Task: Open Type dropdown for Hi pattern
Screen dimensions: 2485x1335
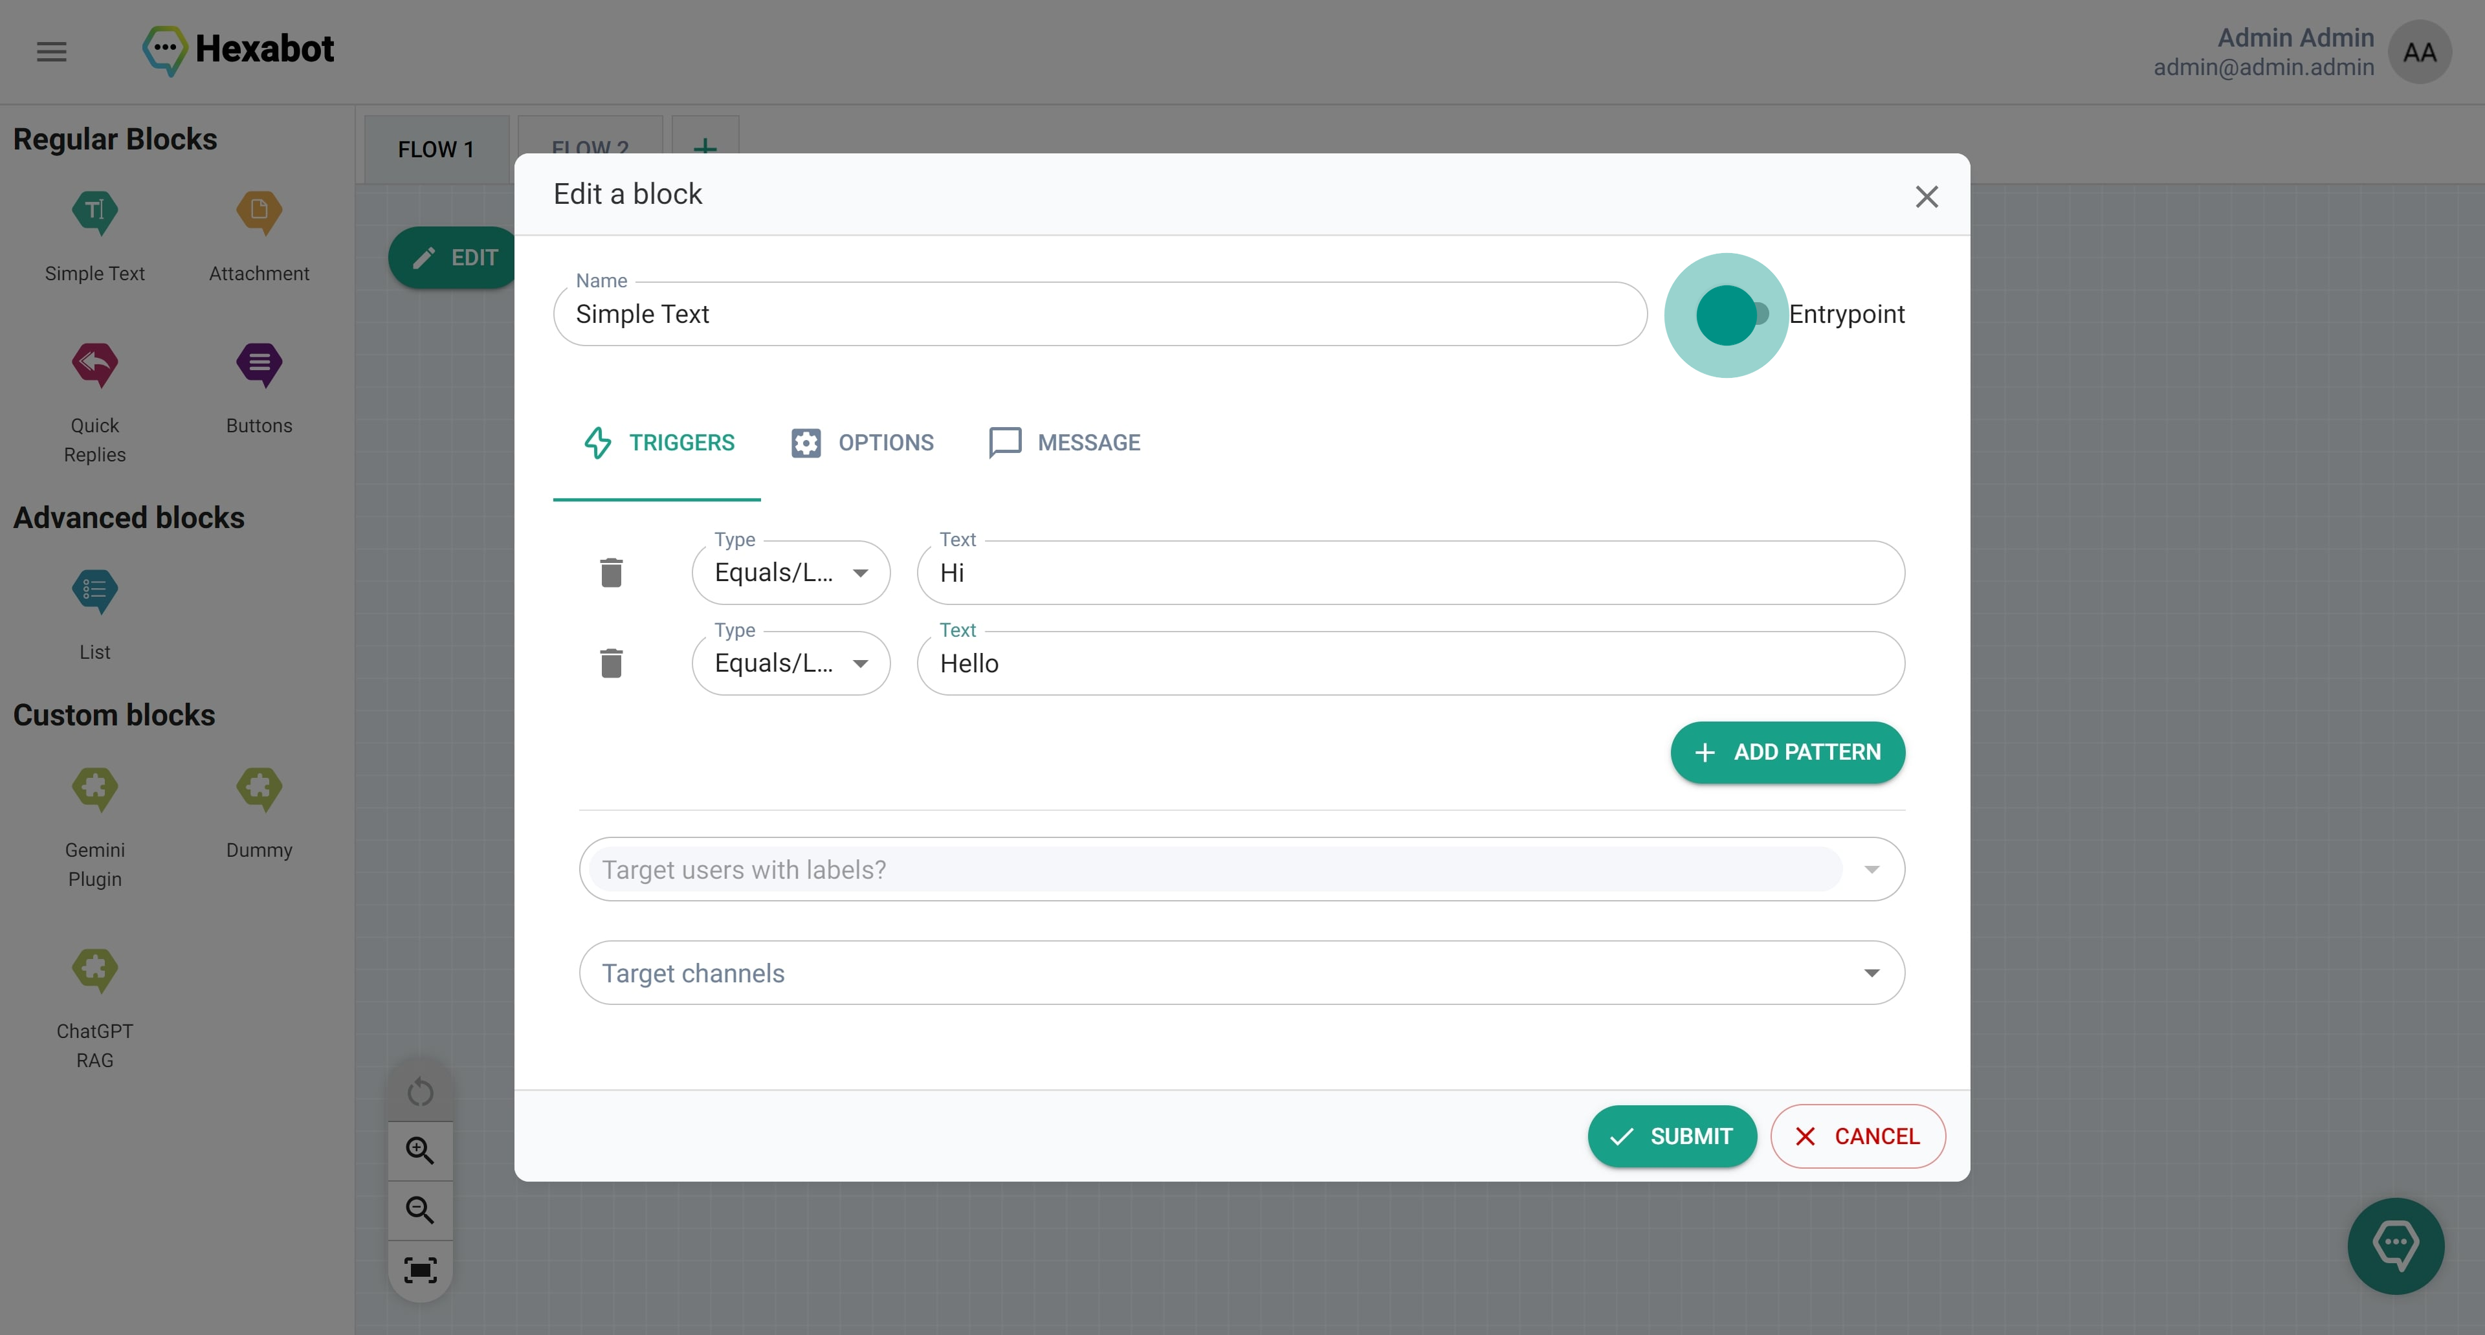Action: pos(790,573)
